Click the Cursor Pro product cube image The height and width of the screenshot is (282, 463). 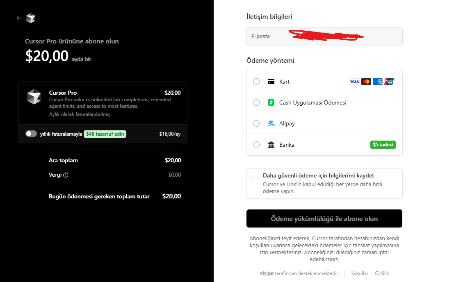34,97
